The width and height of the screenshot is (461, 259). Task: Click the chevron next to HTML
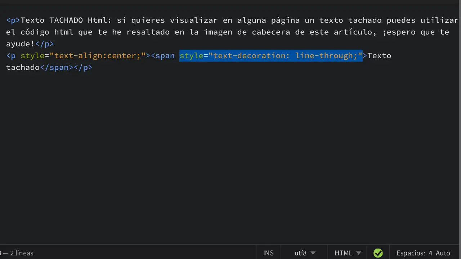point(359,253)
